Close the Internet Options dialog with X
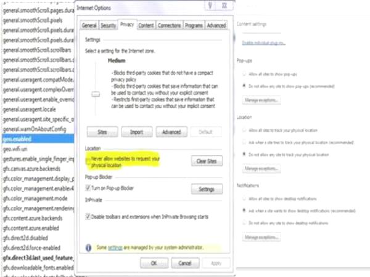This screenshot has height=277, width=370. coord(224,5)
